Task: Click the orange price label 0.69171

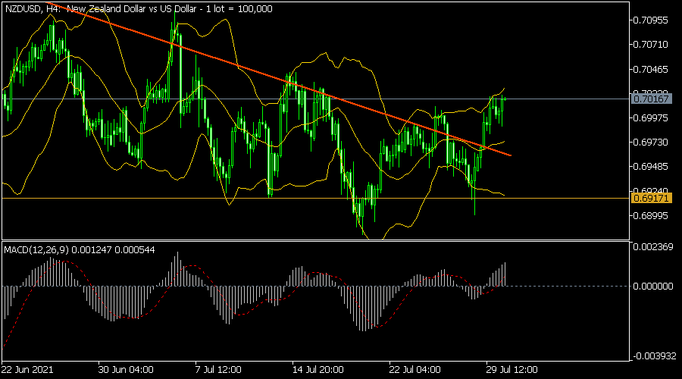Action: point(651,199)
